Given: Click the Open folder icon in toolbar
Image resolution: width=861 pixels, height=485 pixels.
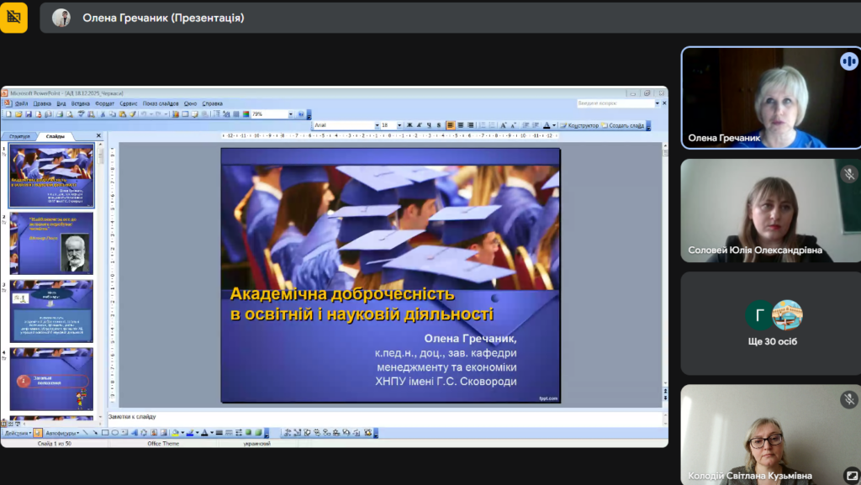Looking at the screenshot, I should [x=18, y=113].
